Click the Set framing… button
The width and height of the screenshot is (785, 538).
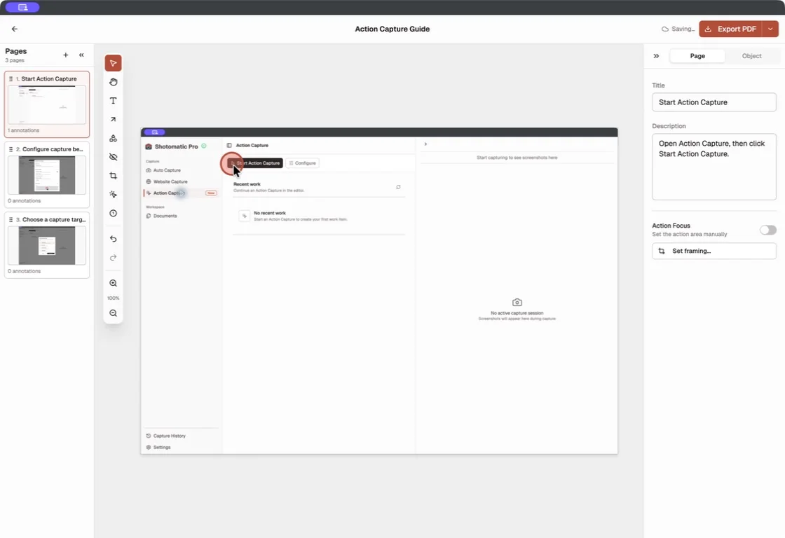[x=714, y=251]
